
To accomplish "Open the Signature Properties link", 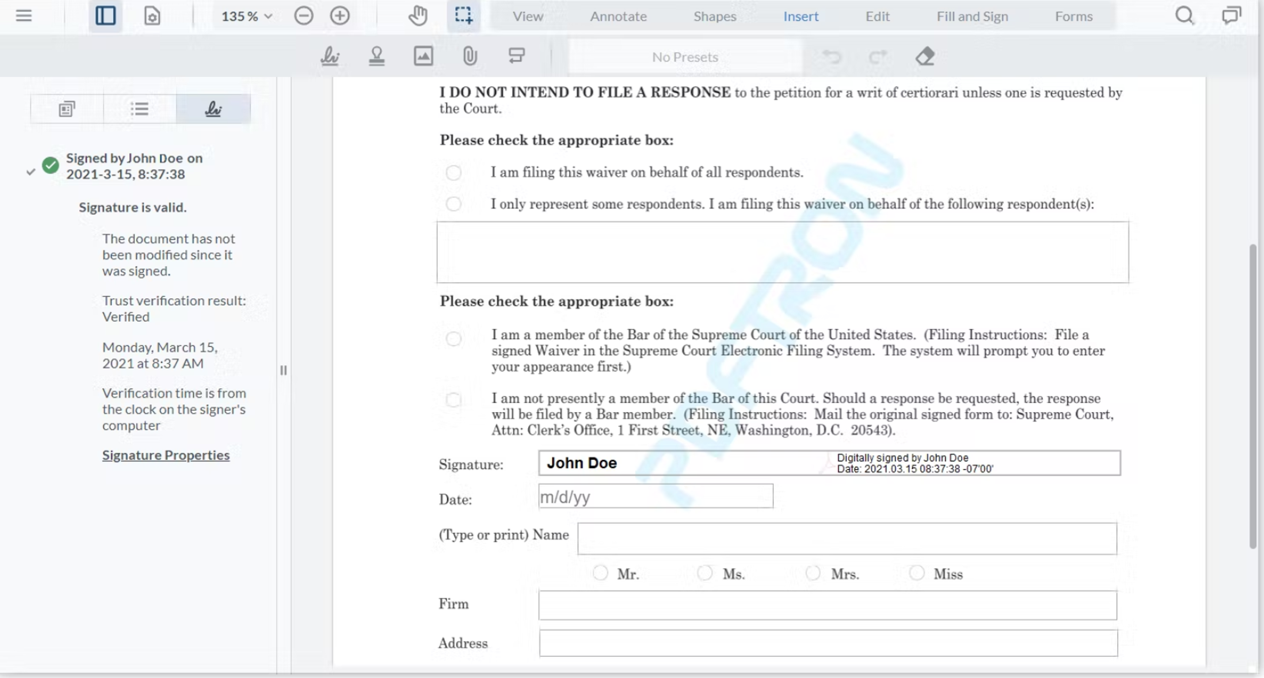I will click(166, 455).
